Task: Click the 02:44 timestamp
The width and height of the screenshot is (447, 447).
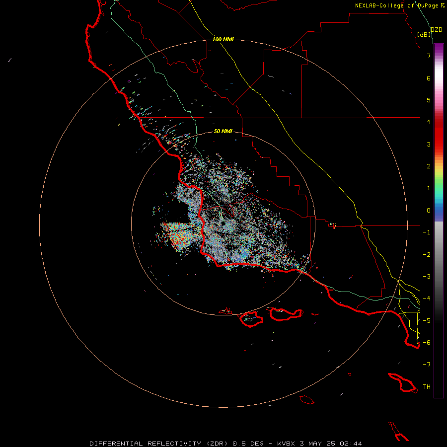Action: point(351,444)
